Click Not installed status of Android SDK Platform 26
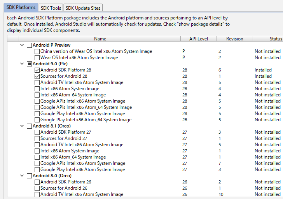 [267, 182]
